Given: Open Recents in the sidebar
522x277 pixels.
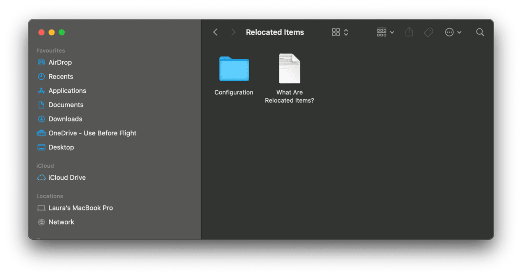Looking at the screenshot, I should [61, 76].
